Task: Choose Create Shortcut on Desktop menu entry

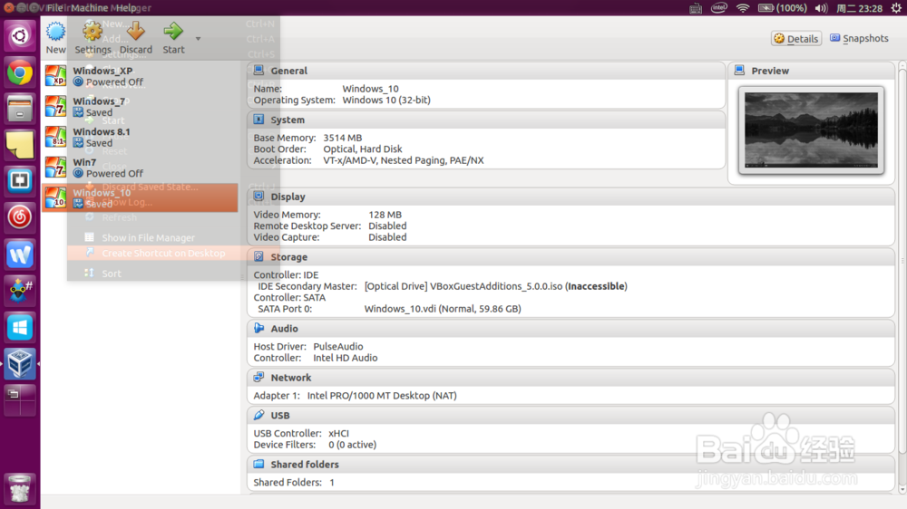Action: pos(163,253)
